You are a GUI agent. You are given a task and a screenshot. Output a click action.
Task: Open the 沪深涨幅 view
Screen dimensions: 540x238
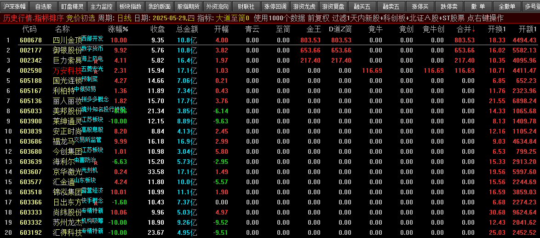point(14,6)
